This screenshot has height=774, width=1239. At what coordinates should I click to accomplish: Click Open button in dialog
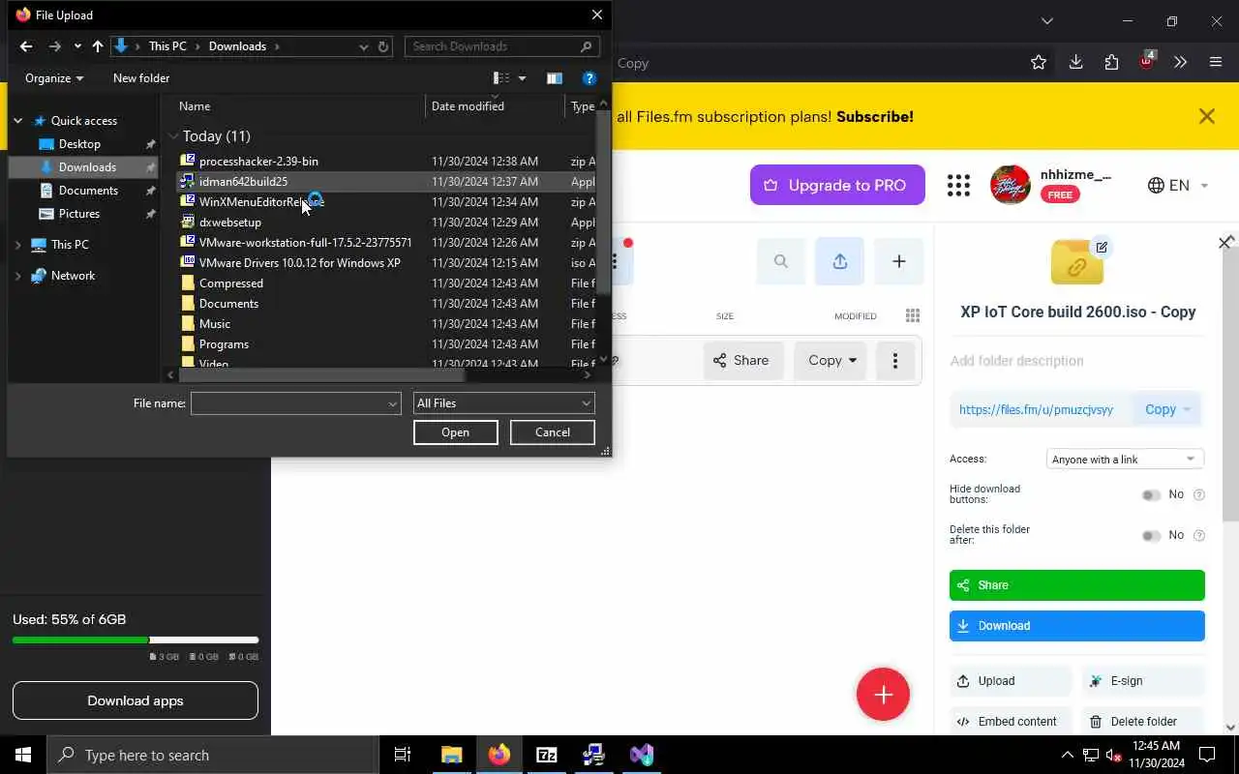pyautogui.click(x=456, y=432)
